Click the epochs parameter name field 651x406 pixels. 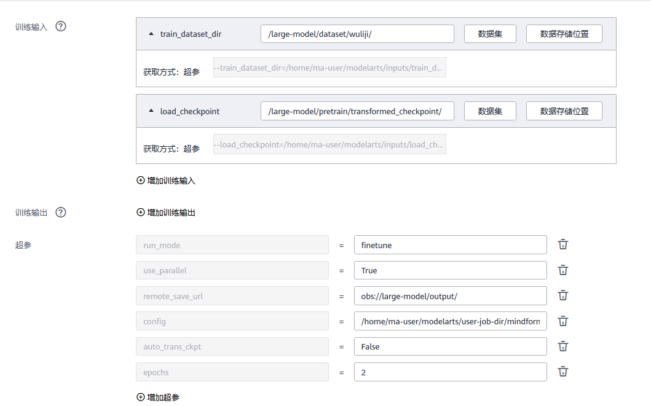click(x=232, y=372)
